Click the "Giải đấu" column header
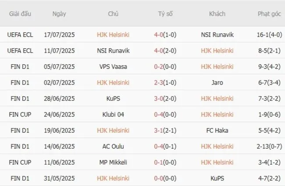Screen dimensions: 285x186 coord(20,14)
